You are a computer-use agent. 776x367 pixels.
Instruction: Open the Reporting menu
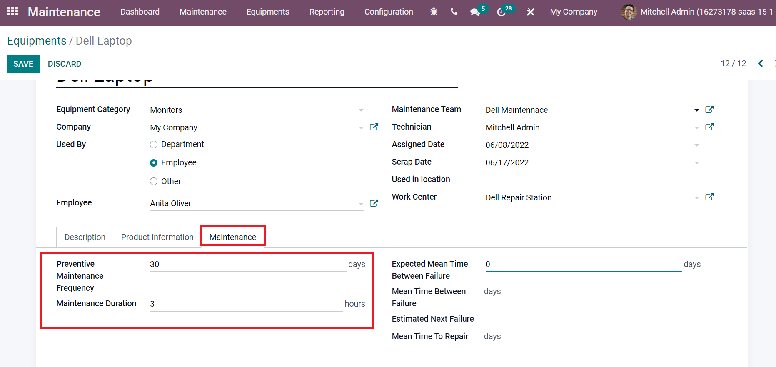[x=327, y=12]
